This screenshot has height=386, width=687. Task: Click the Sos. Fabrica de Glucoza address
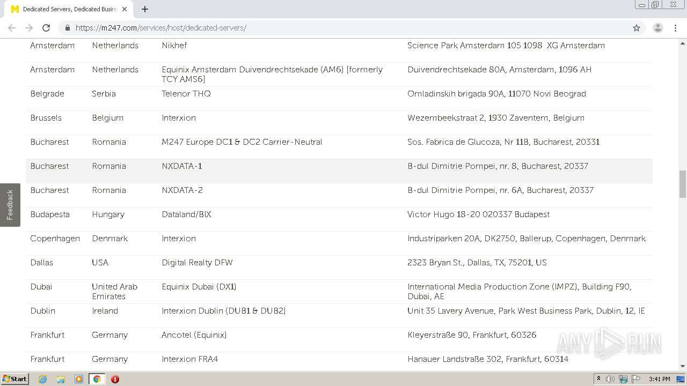(x=503, y=142)
